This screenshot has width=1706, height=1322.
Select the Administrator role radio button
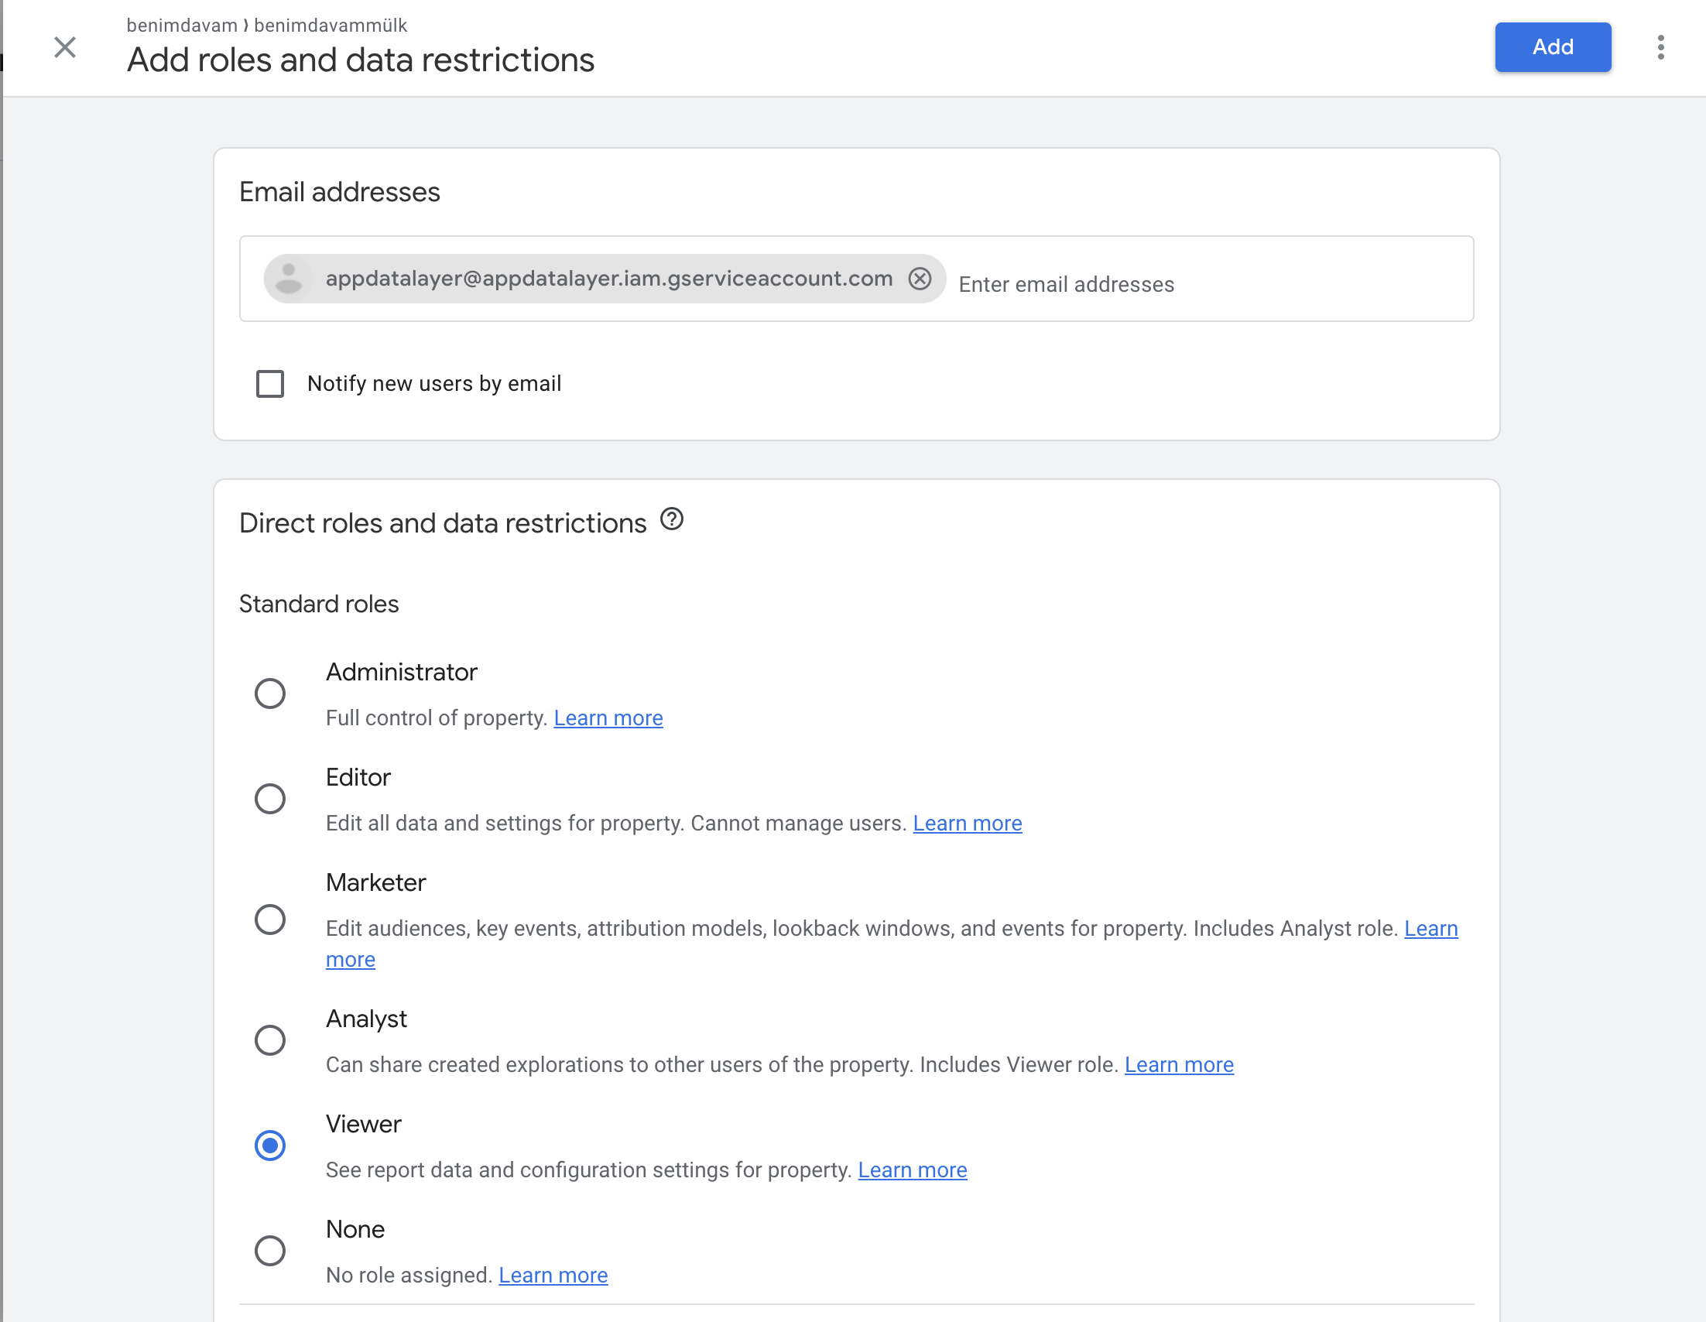270,694
